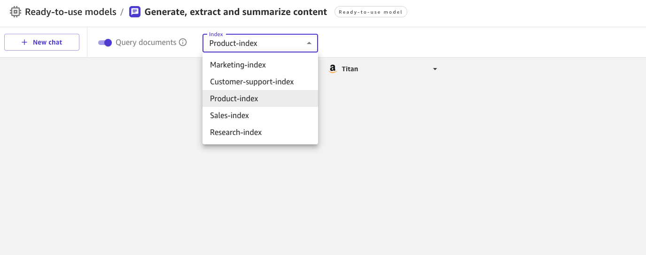The width and height of the screenshot is (646, 255).
Task: Pick Sales-index from the dropdown
Action: 229,115
